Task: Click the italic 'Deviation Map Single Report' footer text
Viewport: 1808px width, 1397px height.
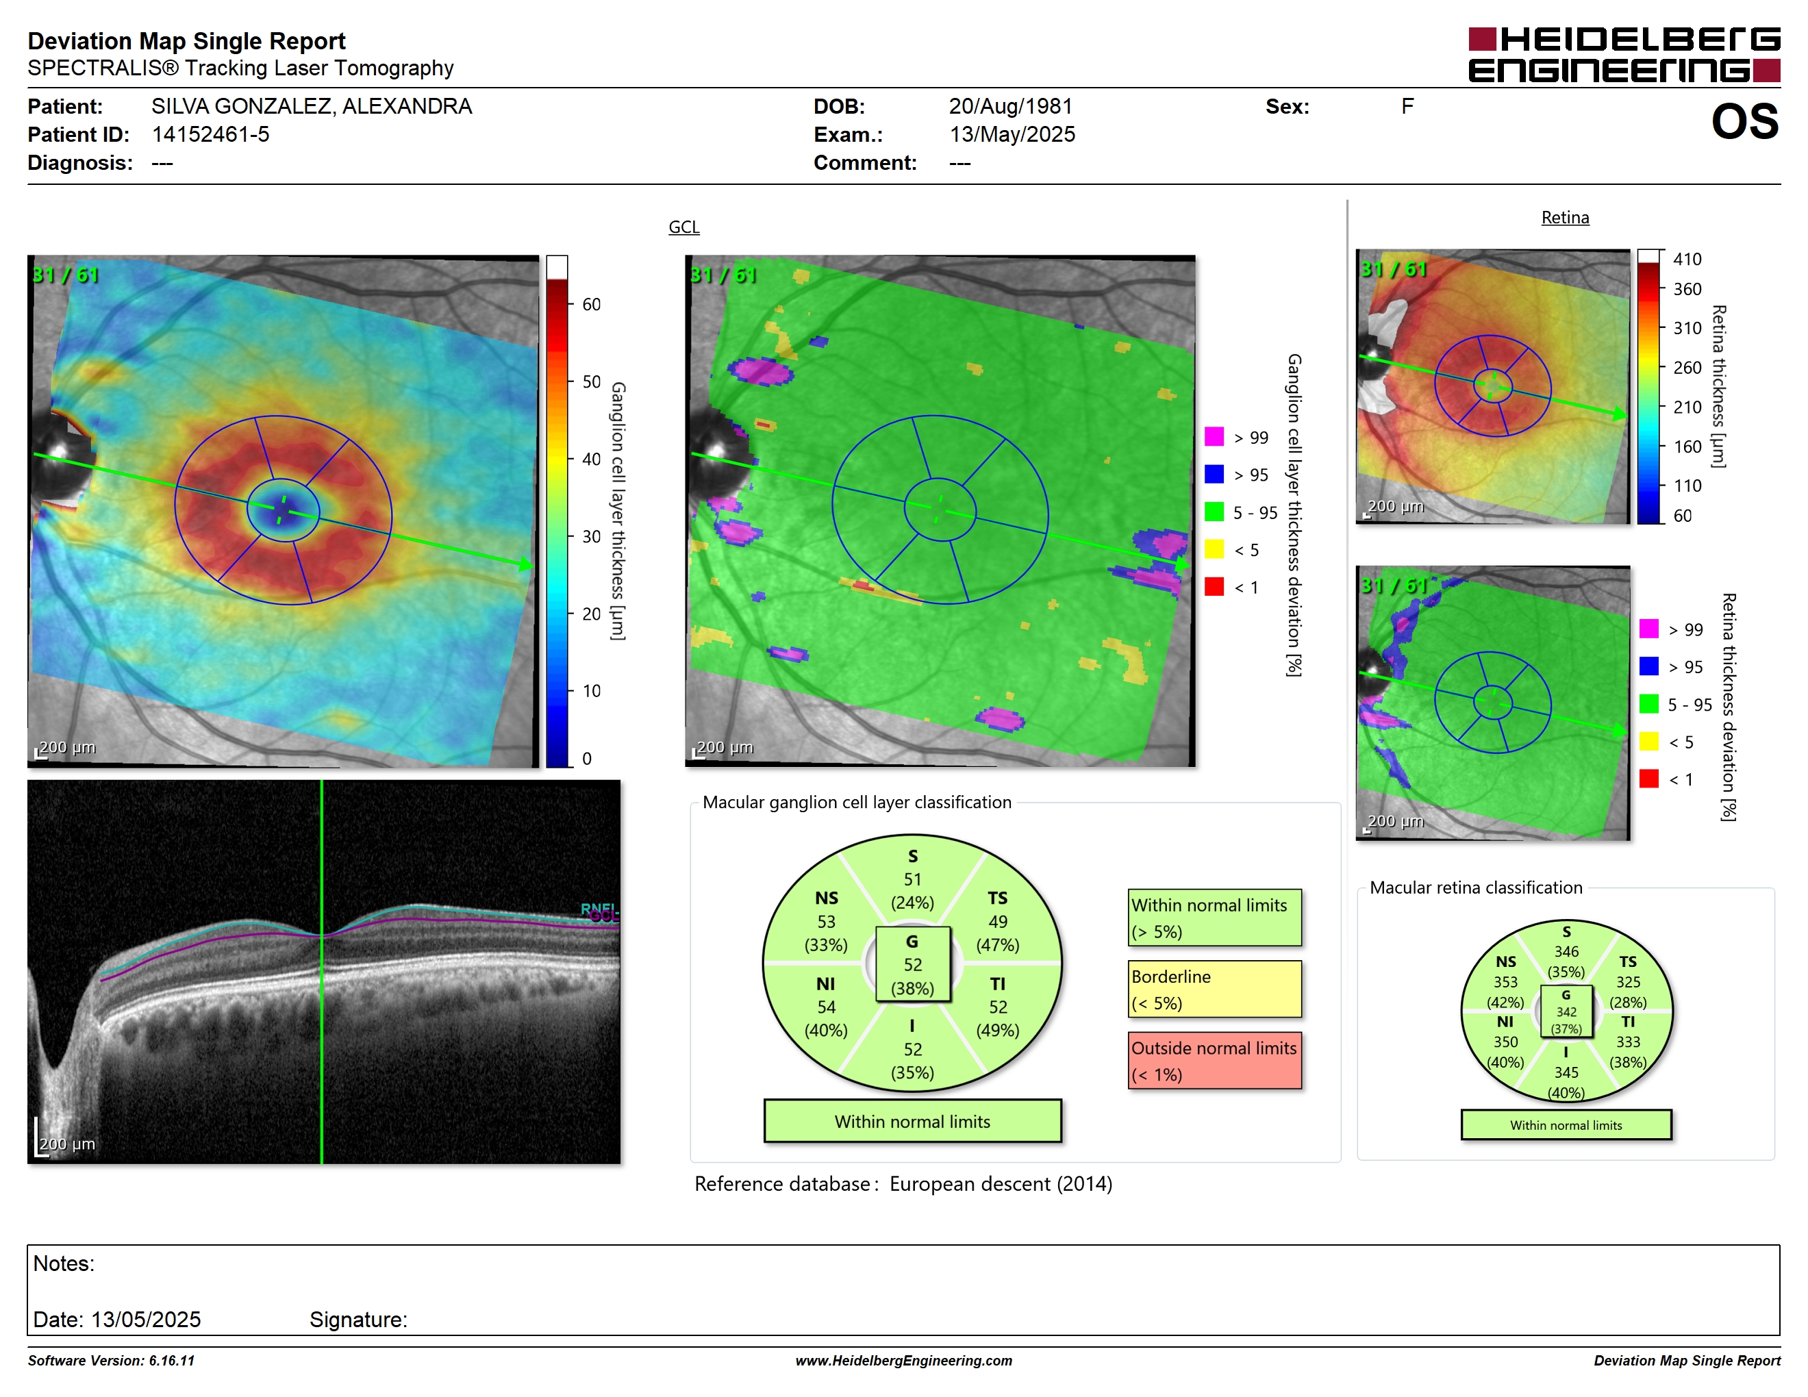Action: click(x=1687, y=1361)
